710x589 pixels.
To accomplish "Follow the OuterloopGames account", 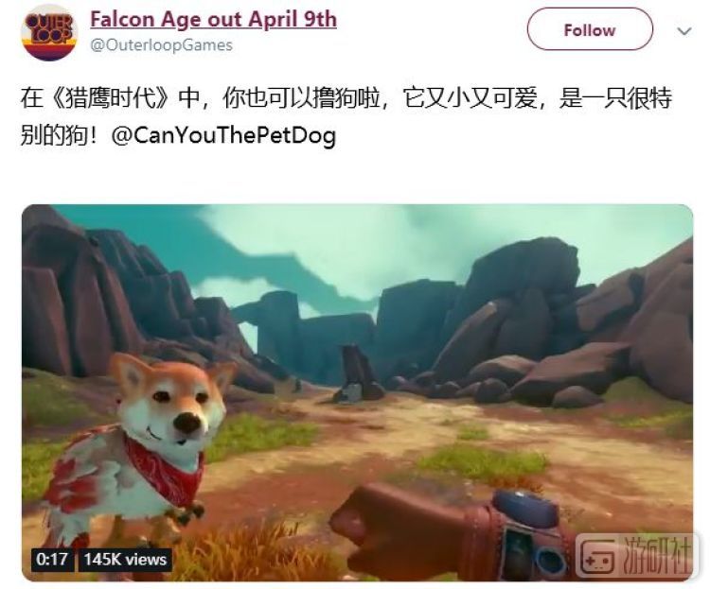I will (590, 30).
